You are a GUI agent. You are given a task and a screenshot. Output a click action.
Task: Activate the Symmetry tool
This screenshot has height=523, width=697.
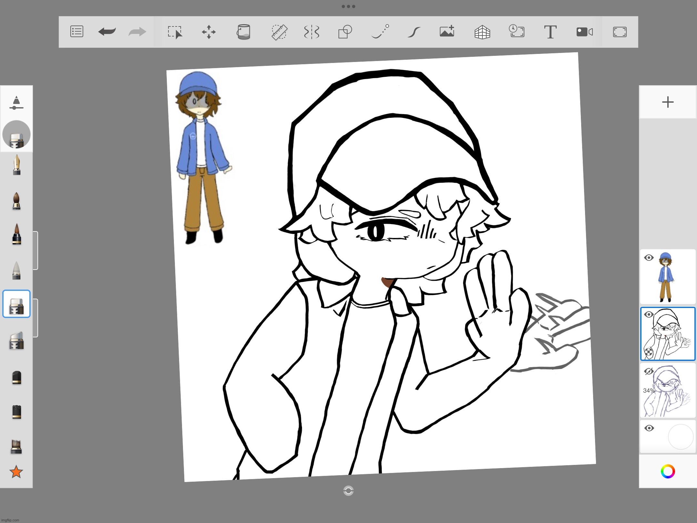pos(312,32)
